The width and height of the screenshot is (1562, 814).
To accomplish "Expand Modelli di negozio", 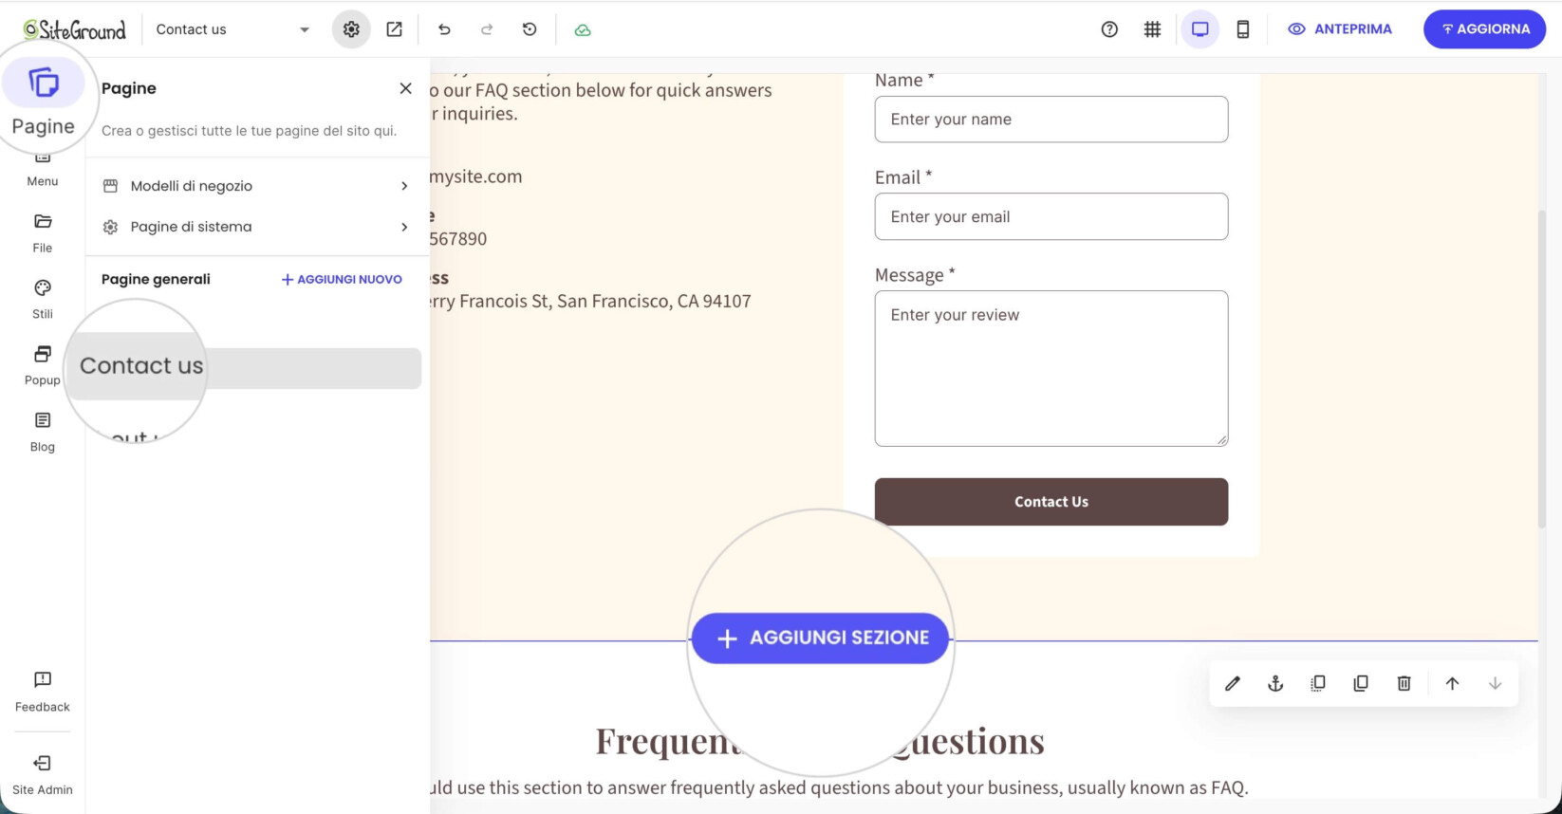I will [x=257, y=186].
